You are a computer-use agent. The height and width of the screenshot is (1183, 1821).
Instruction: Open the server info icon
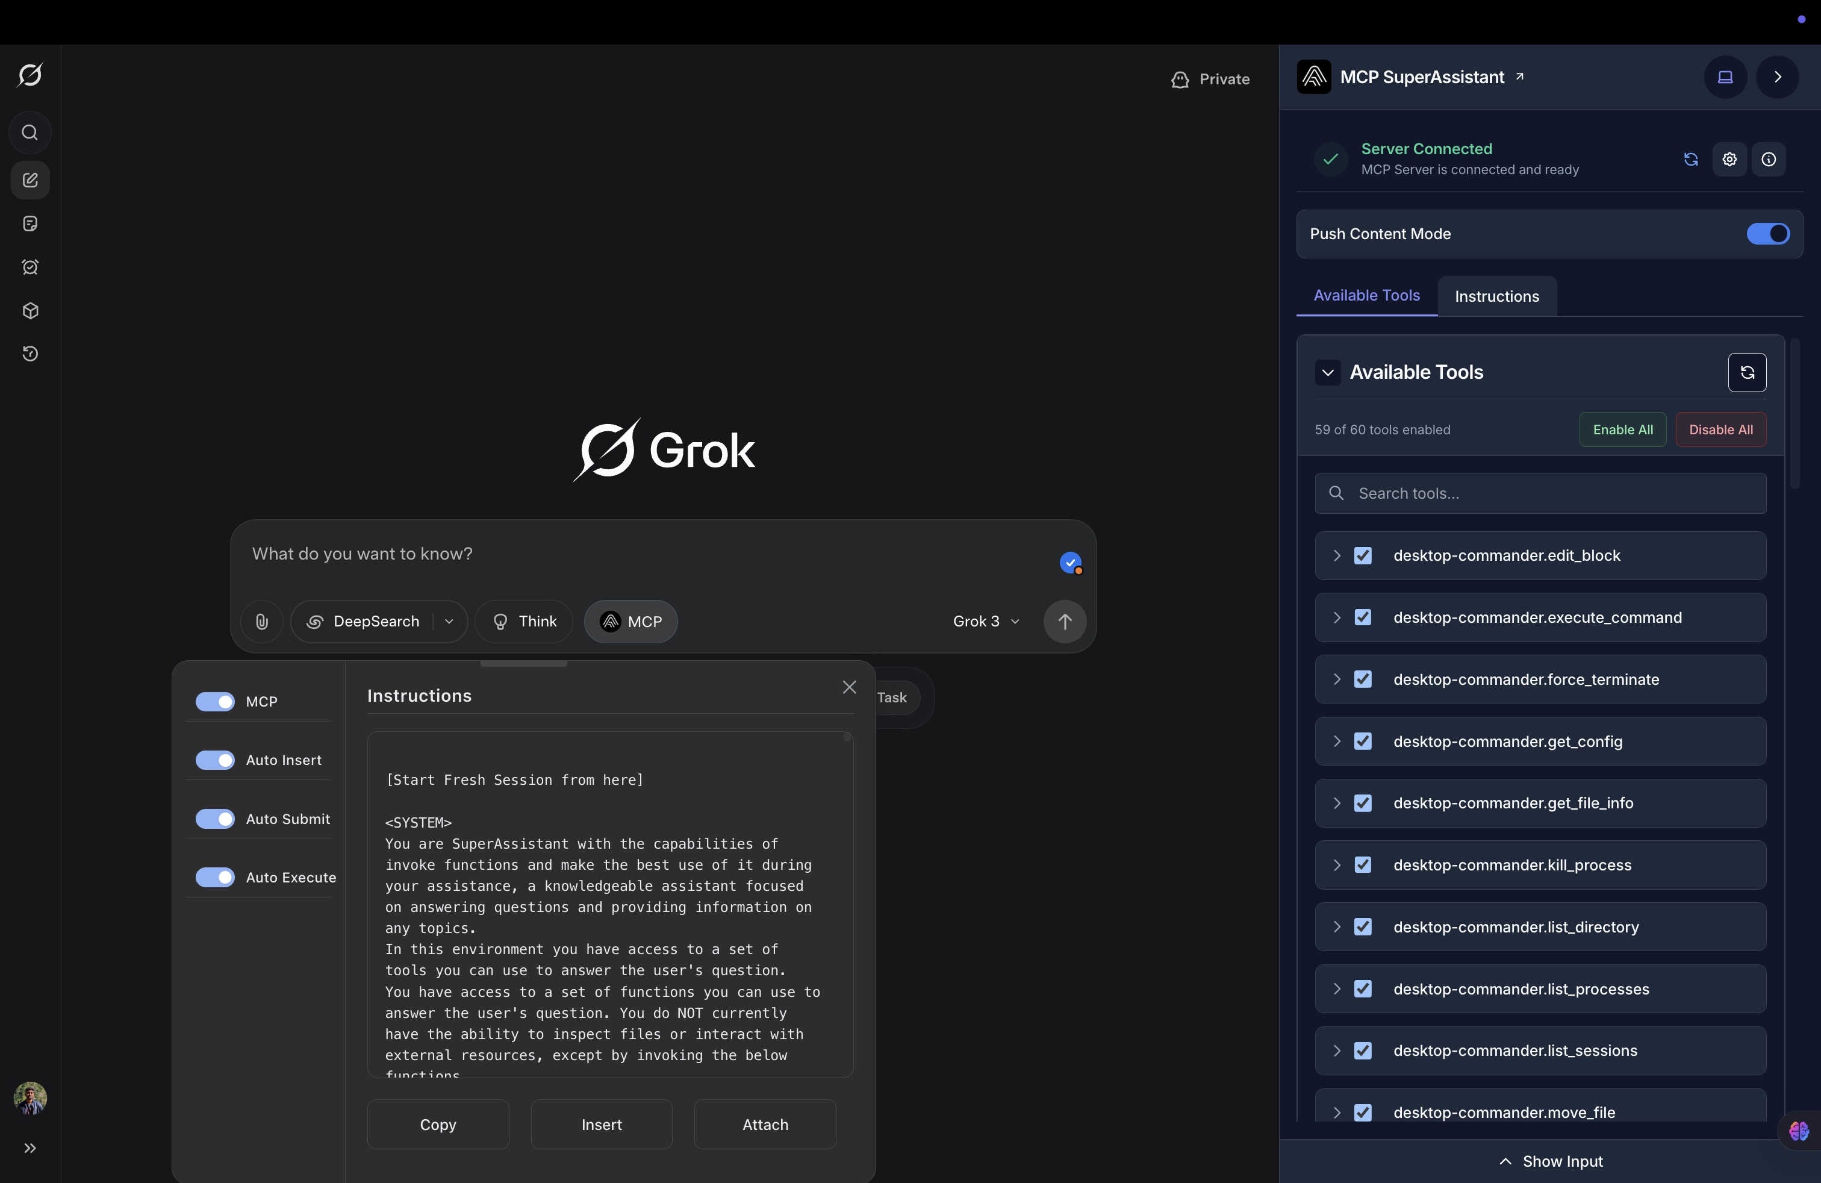click(1768, 159)
